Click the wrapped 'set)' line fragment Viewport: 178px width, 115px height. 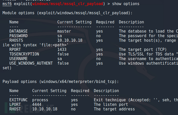[x=7, y=68]
